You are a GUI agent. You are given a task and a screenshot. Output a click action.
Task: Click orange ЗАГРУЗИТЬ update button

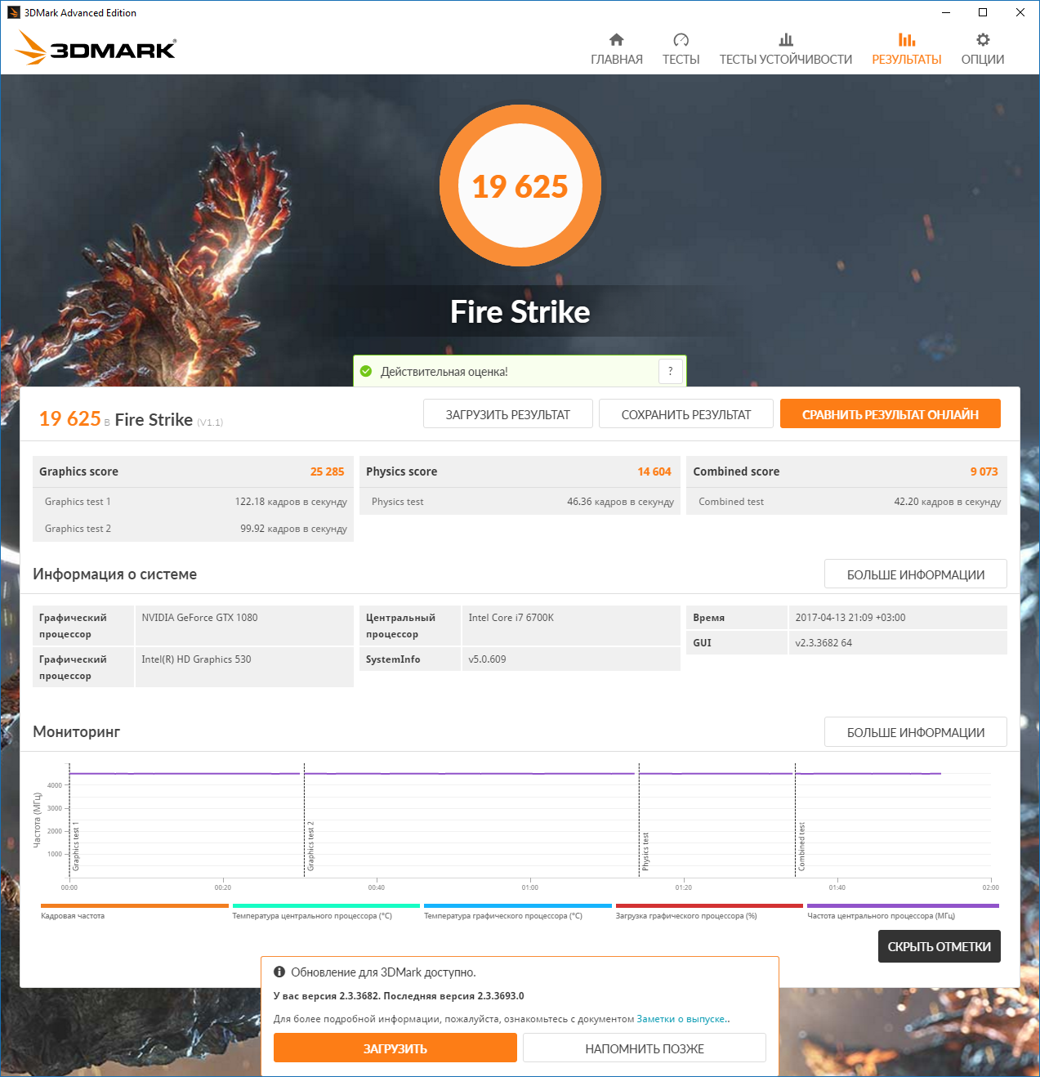pos(395,1048)
